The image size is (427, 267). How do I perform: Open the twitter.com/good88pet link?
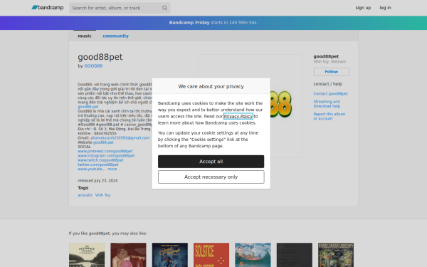point(98,164)
